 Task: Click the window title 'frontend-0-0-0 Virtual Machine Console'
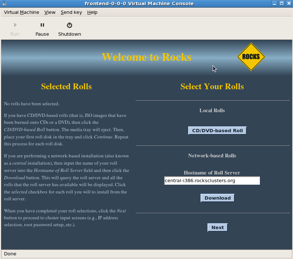(139, 4)
